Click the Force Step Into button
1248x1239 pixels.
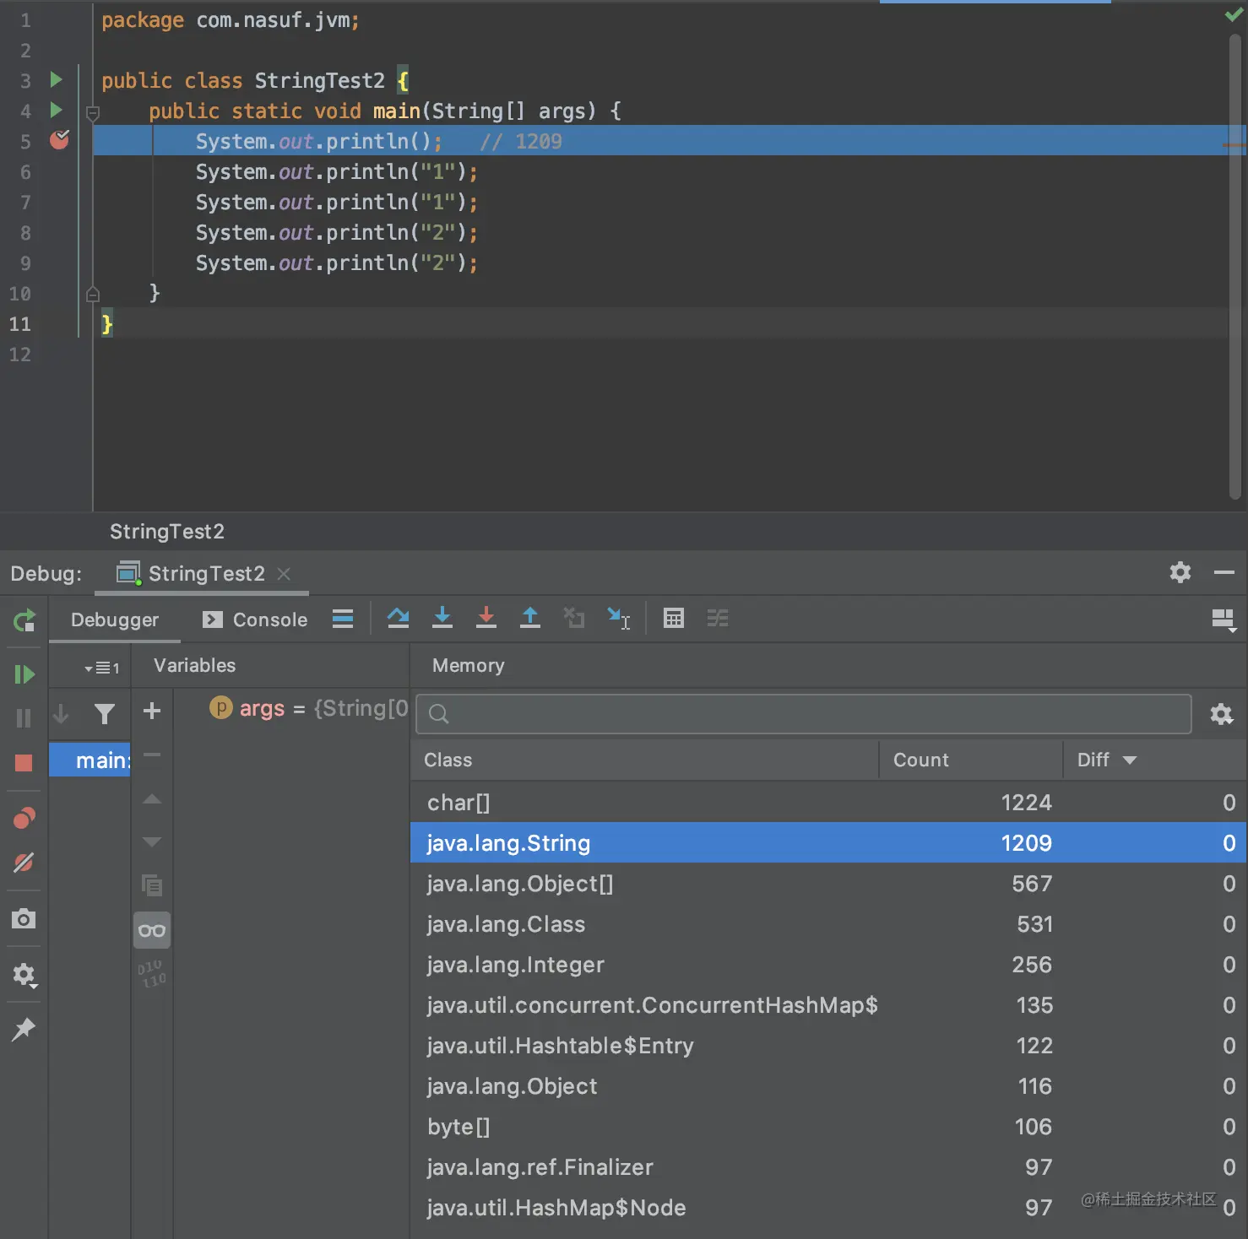tap(486, 619)
